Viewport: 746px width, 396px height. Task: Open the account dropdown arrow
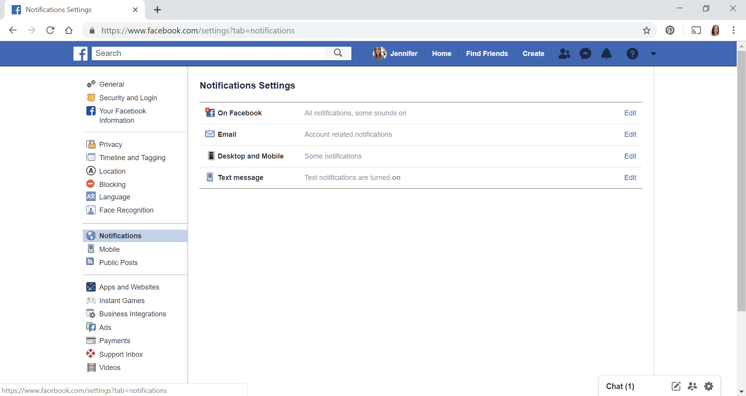pos(653,53)
